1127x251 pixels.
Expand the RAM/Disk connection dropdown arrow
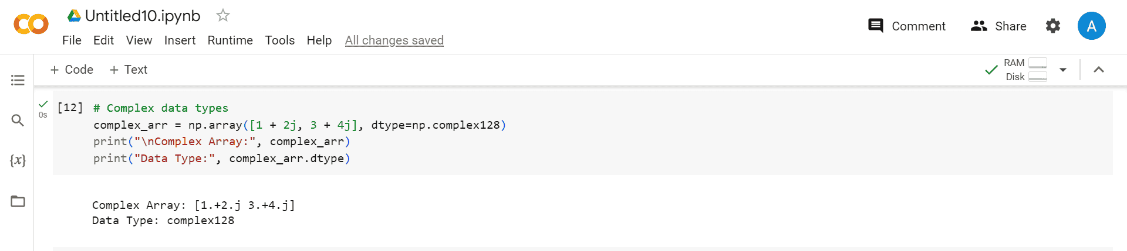point(1062,70)
